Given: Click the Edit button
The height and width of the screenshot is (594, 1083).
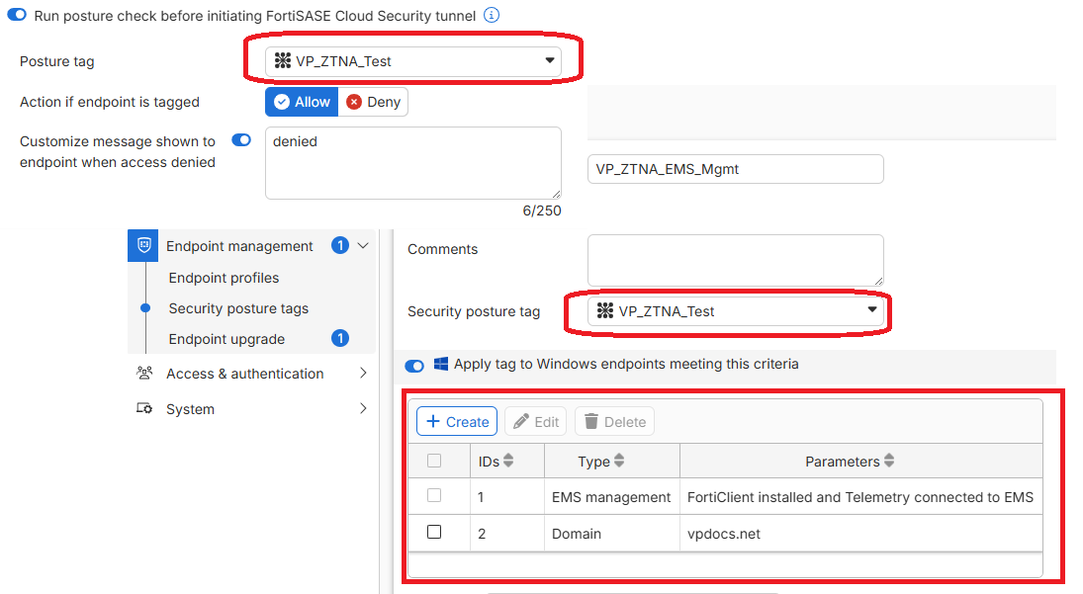Looking at the screenshot, I should click(x=536, y=421).
